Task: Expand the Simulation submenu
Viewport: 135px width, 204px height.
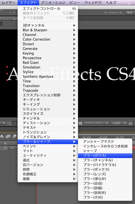Action: pos(48,67)
